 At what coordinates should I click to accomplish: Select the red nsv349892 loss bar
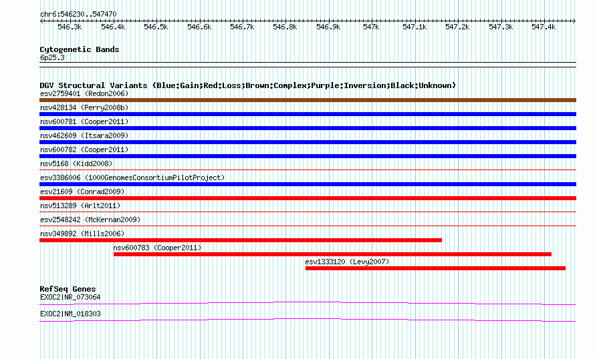click(241, 240)
